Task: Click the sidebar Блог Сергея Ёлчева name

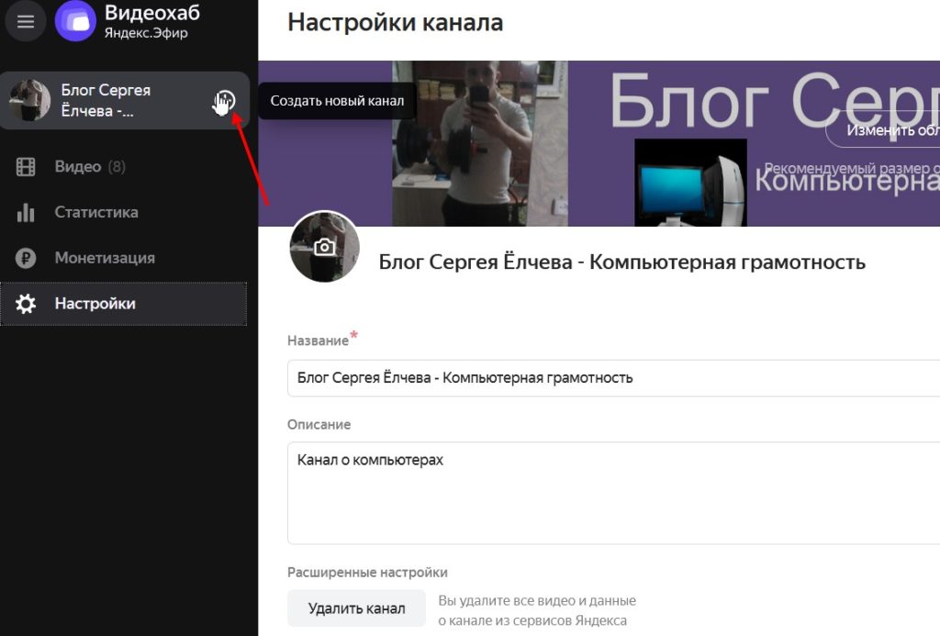Action: click(106, 100)
